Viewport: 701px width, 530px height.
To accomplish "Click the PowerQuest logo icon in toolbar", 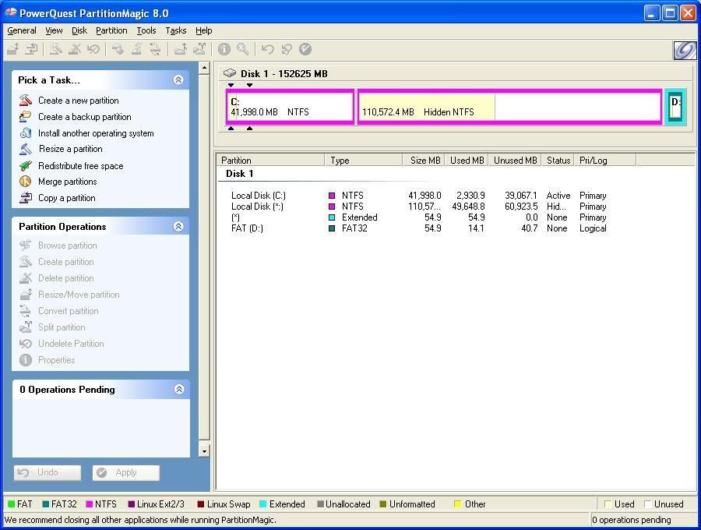I will [x=685, y=50].
